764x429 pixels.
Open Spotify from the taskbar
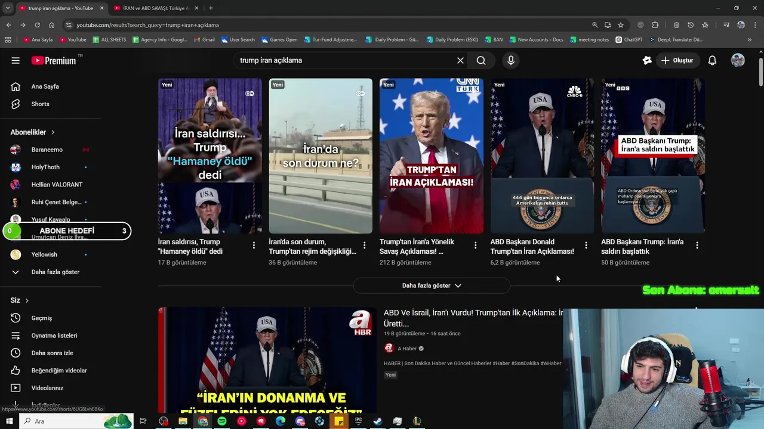(x=222, y=421)
